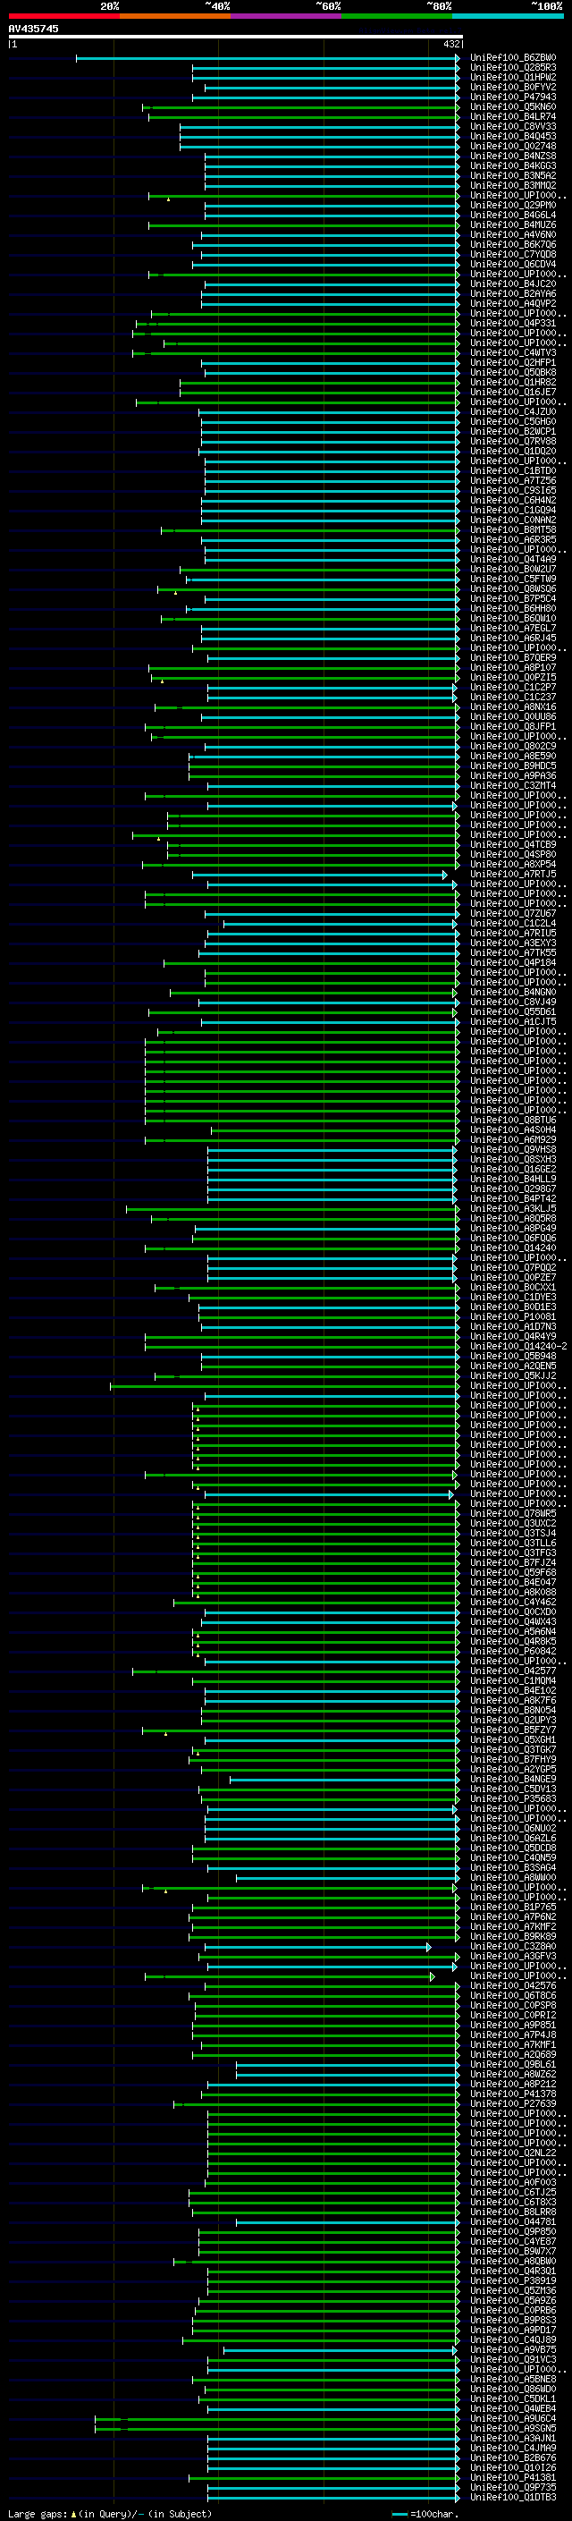Click hit label UniRef100_A9U6C4
This screenshot has width=572, height=2521.
(x=513, y=2419)
